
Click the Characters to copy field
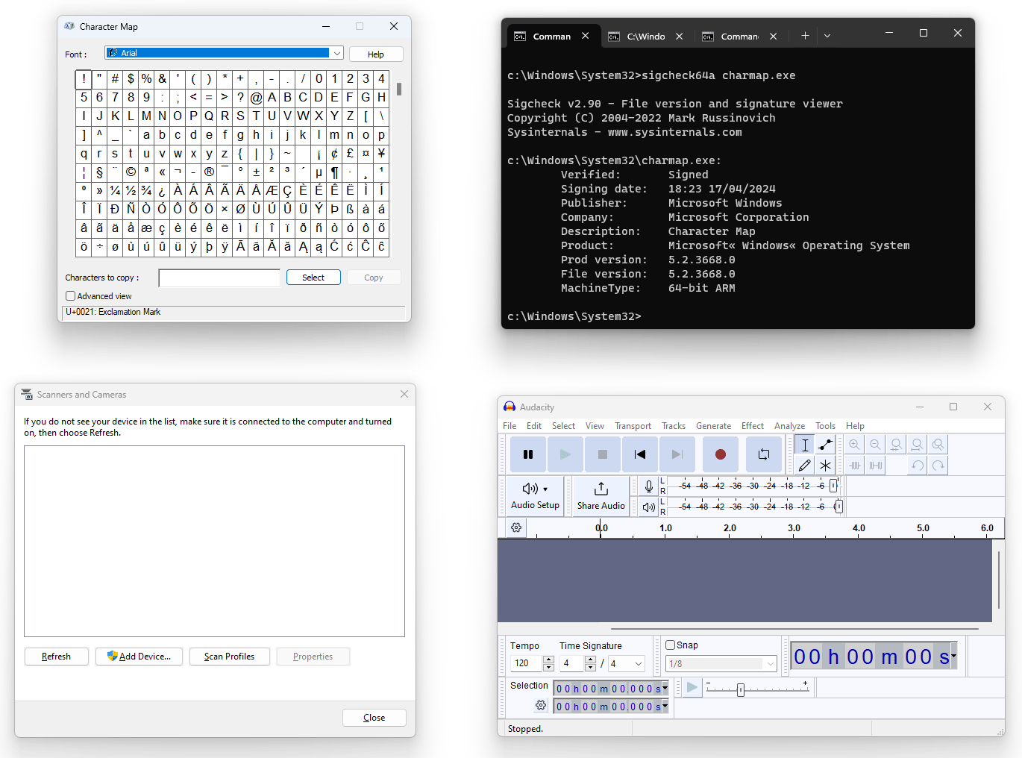point(219,278)
